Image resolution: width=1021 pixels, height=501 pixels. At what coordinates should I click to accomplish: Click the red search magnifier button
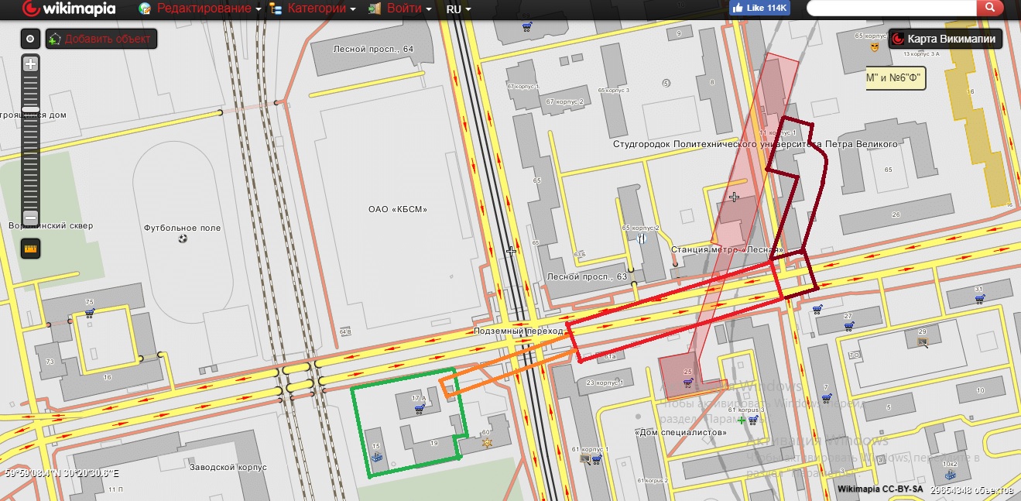pyautogui.click(x=989, y=9)
